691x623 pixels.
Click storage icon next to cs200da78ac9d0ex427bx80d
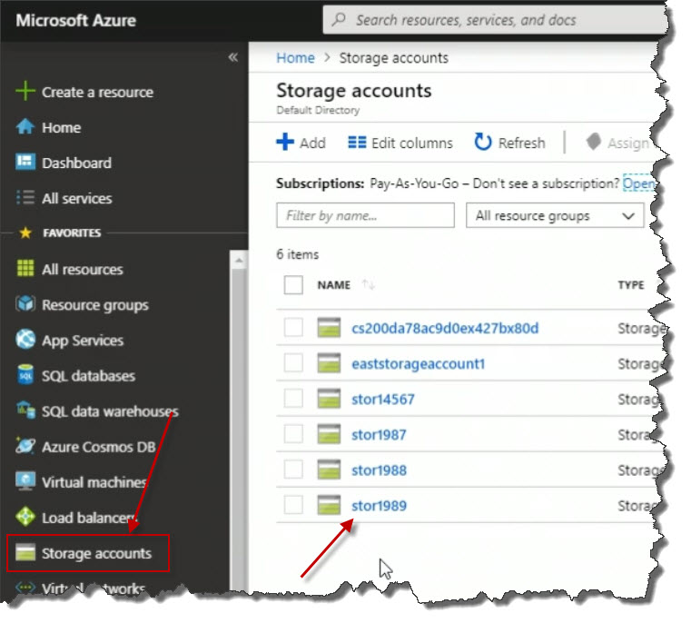click(329, 328)
